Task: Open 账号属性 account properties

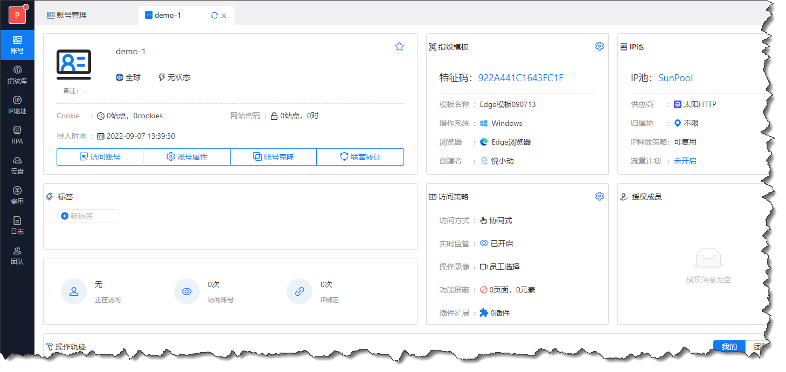Action: tap(186, 157)
